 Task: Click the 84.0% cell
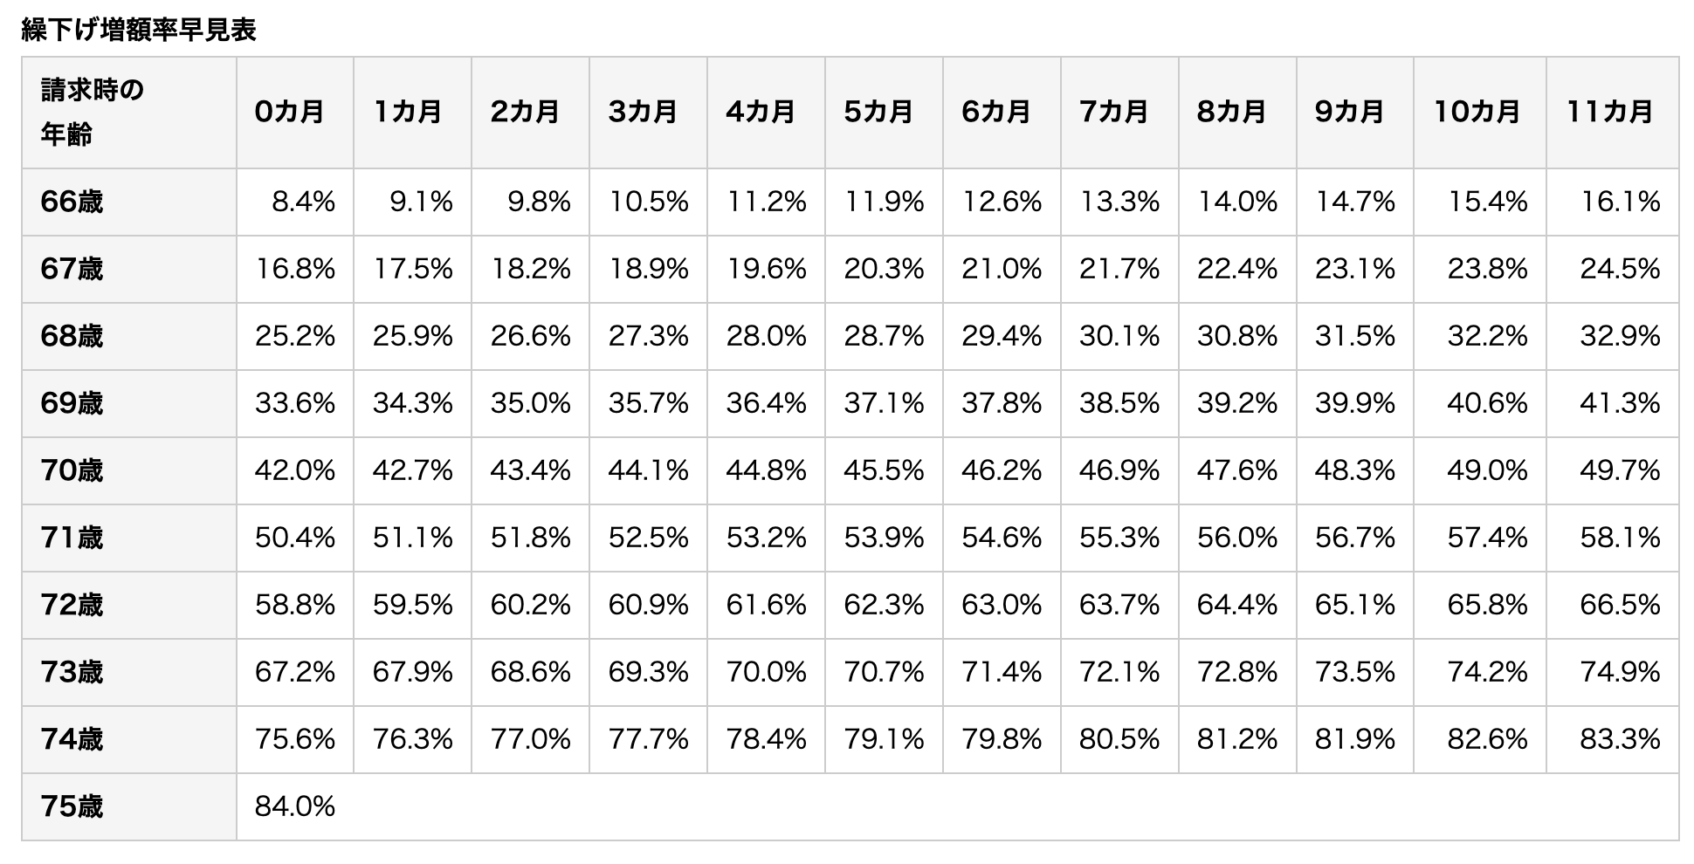point(295,806)
